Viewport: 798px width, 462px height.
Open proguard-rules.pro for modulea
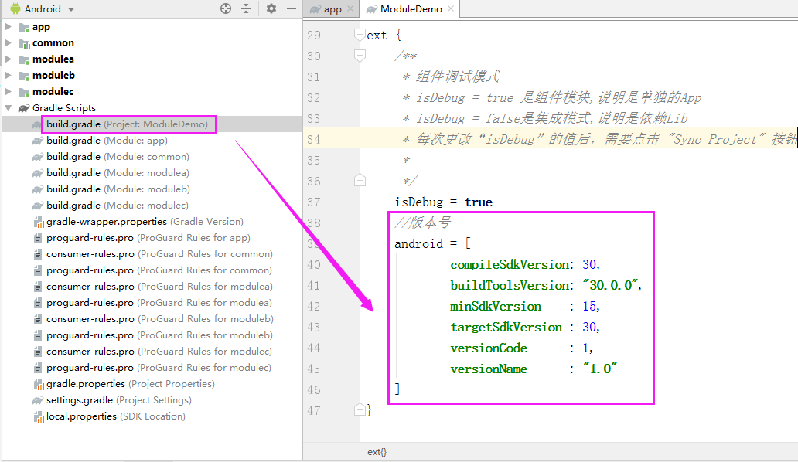pos(159,303)
